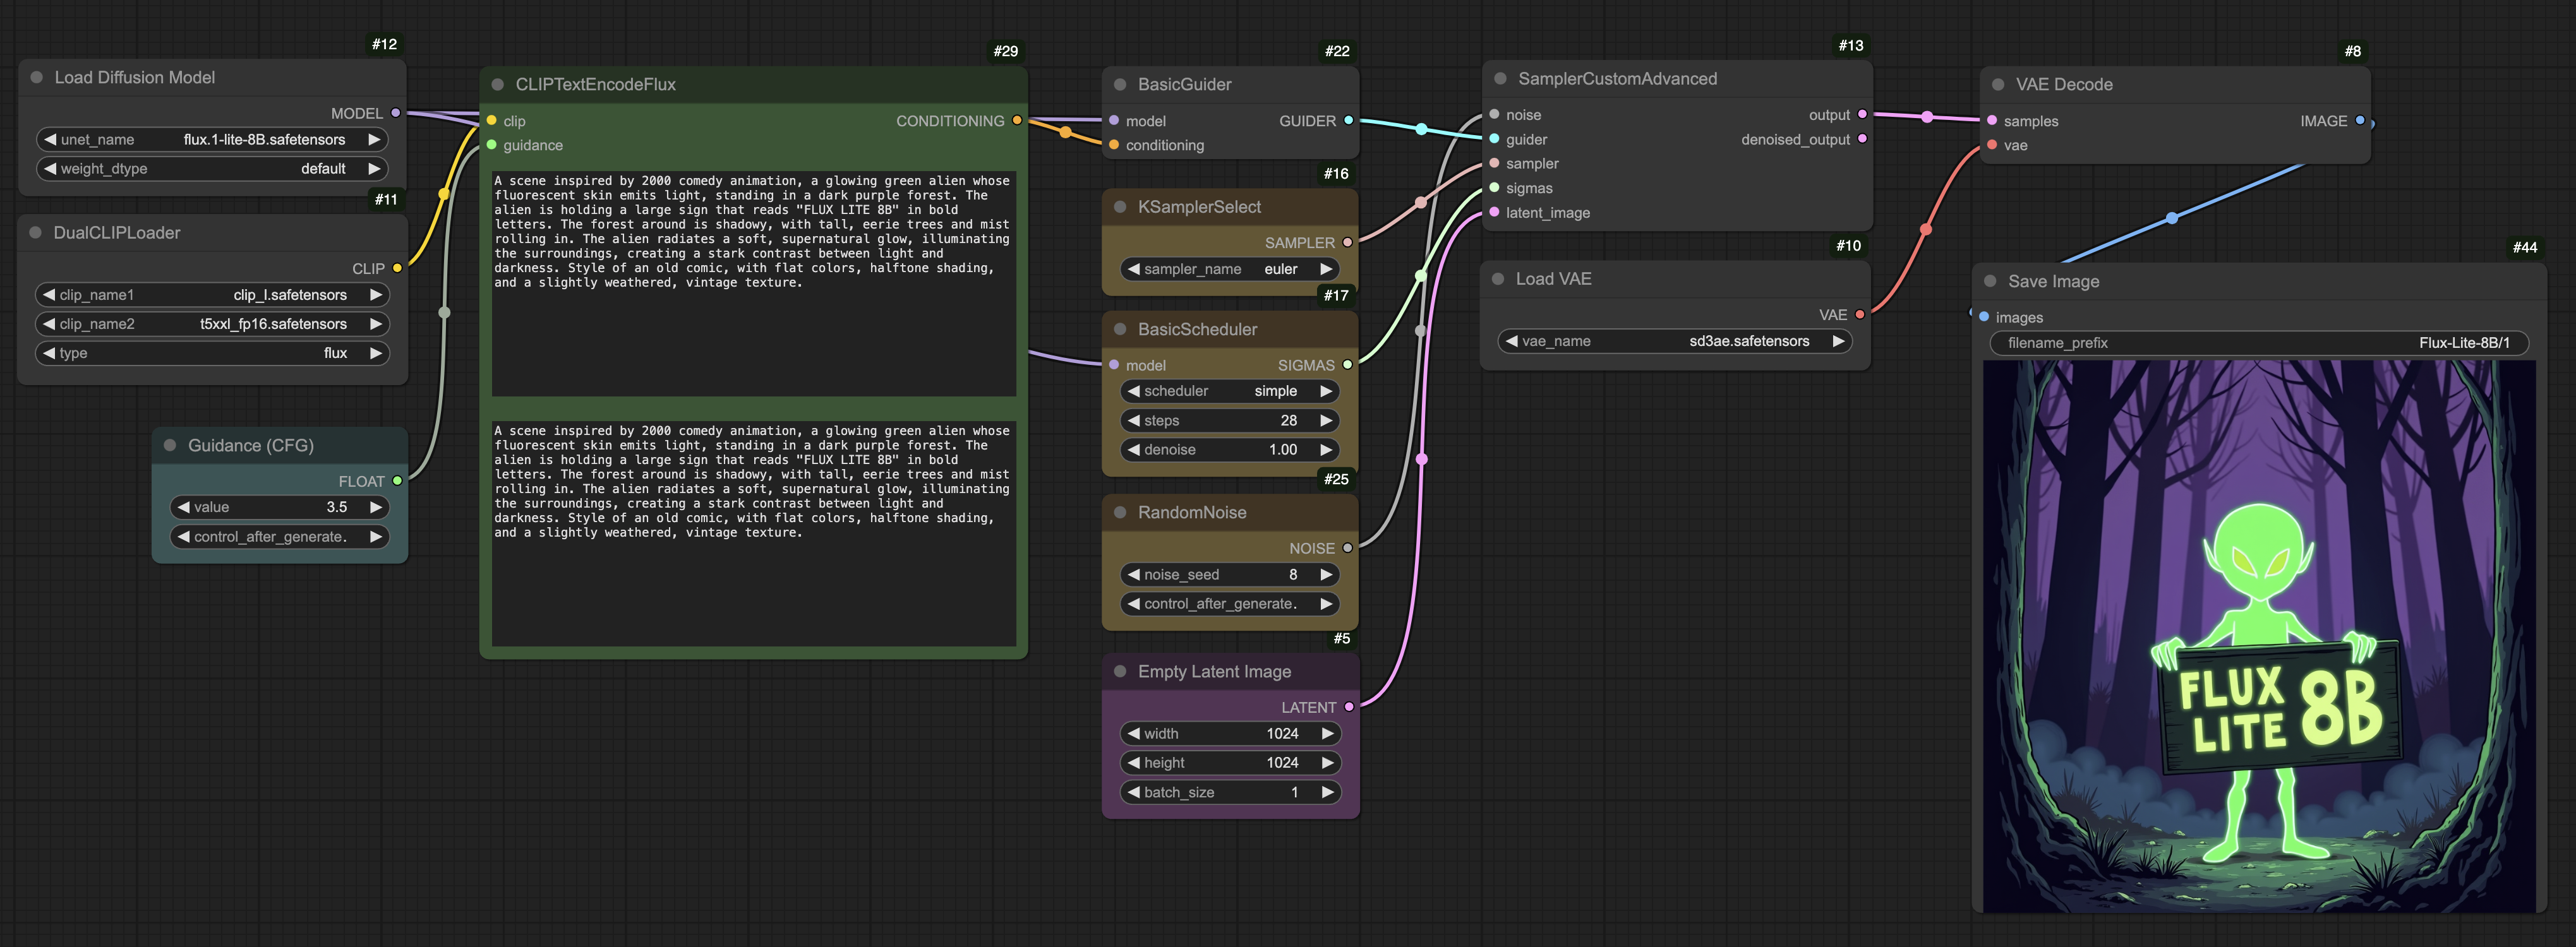The image size is (2576, 947).
Task: Click the CONDITIONING output socket on CLIPTextEncodeFlux
Action: tap(1018, 120)
